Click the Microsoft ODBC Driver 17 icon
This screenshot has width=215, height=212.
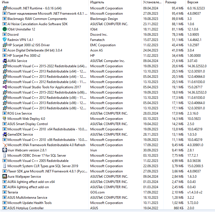4,155
